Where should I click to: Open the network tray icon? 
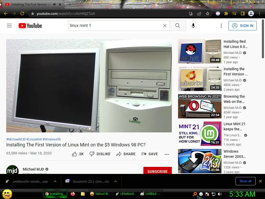tap(214, 194)
